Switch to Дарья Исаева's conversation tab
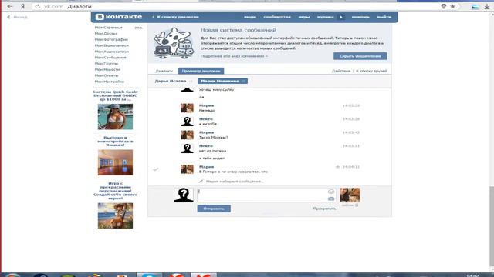This screenshot has height=277, width=494. [170, 81]
